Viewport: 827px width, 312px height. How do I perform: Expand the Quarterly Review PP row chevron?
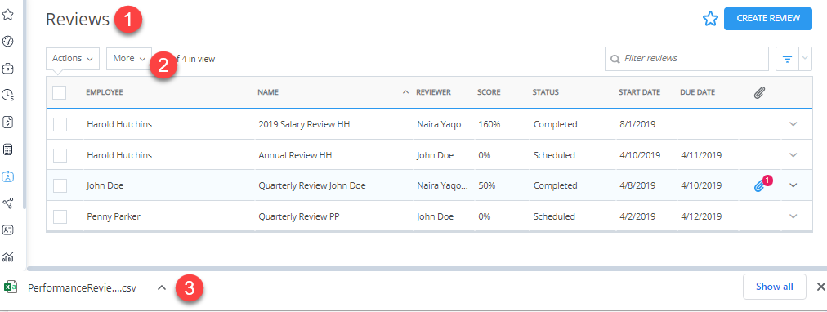tap(793, 216)
